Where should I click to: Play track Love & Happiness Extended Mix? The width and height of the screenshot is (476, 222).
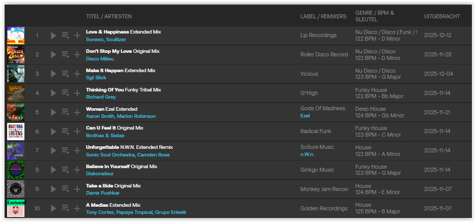click(54, 36)
